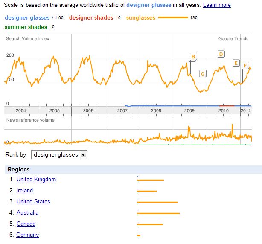Click news flag B on the chart
The image size is (262, 244).
(x=193, y=57)
